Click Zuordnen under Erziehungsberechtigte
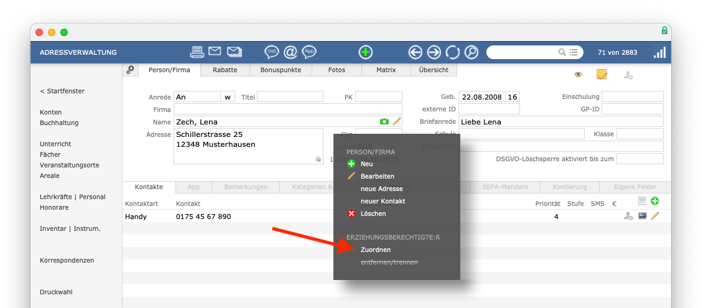This screenshot has width=706, height=308. click(376, 250)
